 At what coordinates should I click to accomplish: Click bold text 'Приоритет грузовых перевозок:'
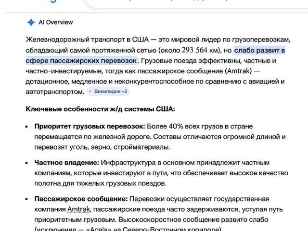(90, 126)
